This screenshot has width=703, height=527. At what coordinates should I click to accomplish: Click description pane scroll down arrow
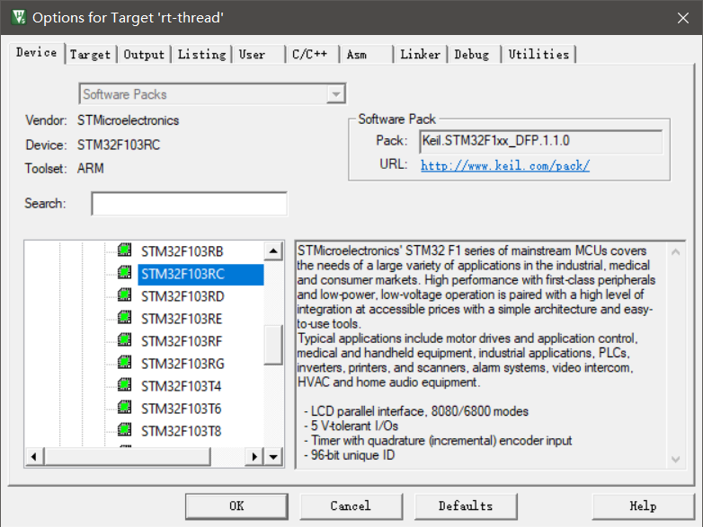[676, 459]
